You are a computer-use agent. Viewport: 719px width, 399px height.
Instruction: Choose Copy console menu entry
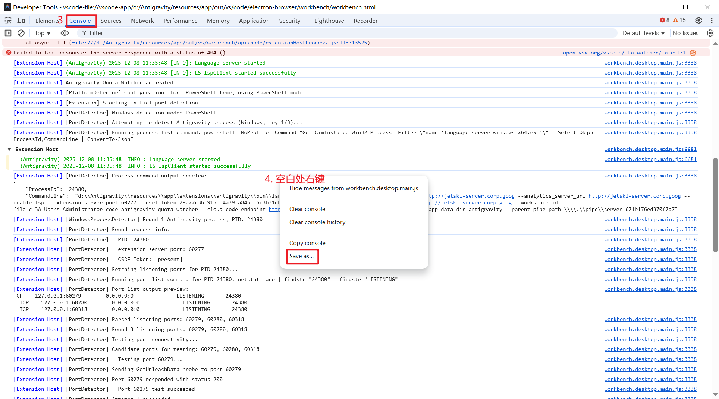pyautogui.click(x=354, y=243)
